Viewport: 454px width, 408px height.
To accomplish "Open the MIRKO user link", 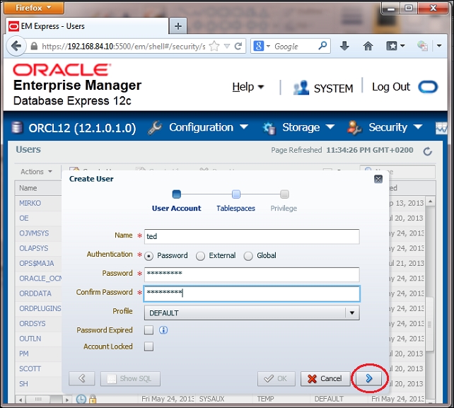I will click(30, 203).
